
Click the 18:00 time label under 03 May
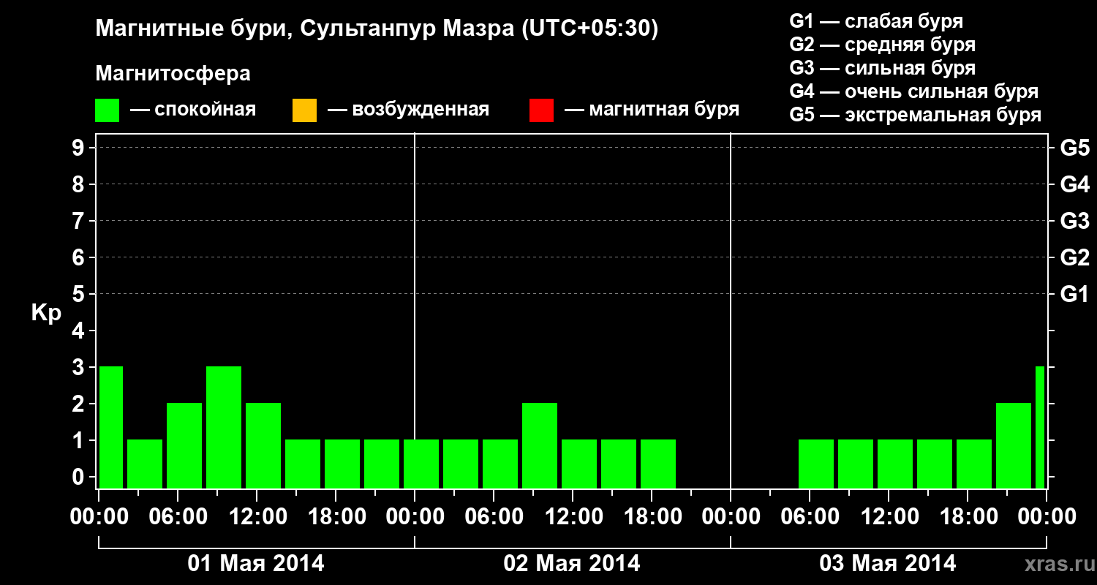click(970, 517)
